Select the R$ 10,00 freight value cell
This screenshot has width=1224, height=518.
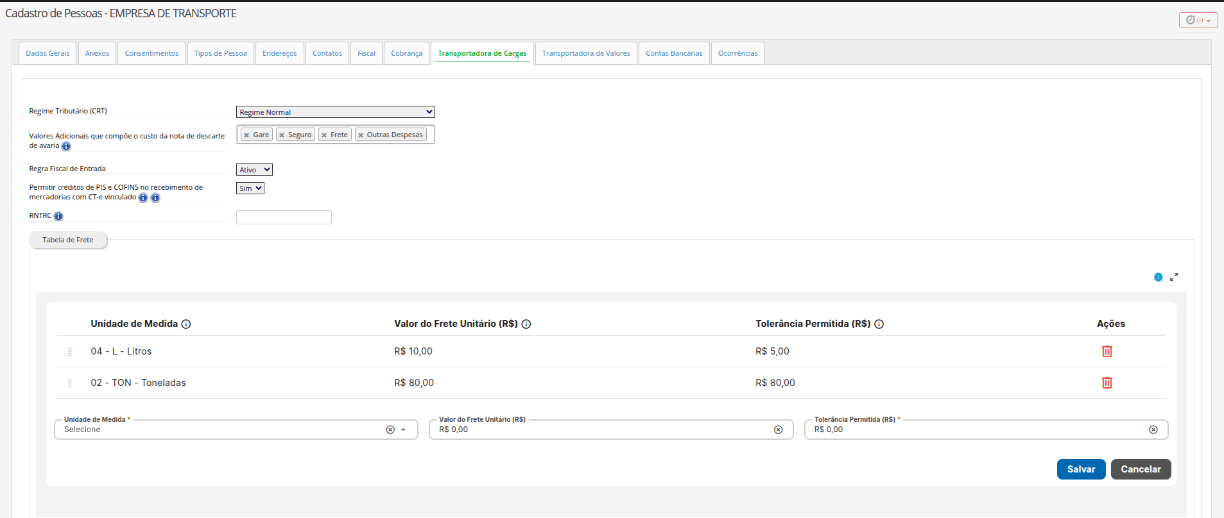coord(413,351)
